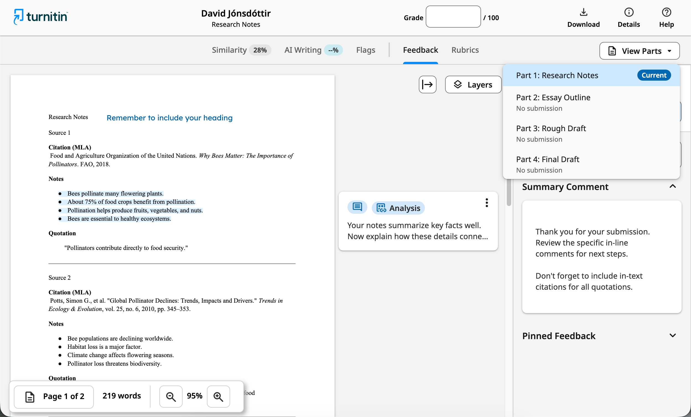Switch to the Similarity tab
This screenshot has width=691, height=417.
pos(241,50)
